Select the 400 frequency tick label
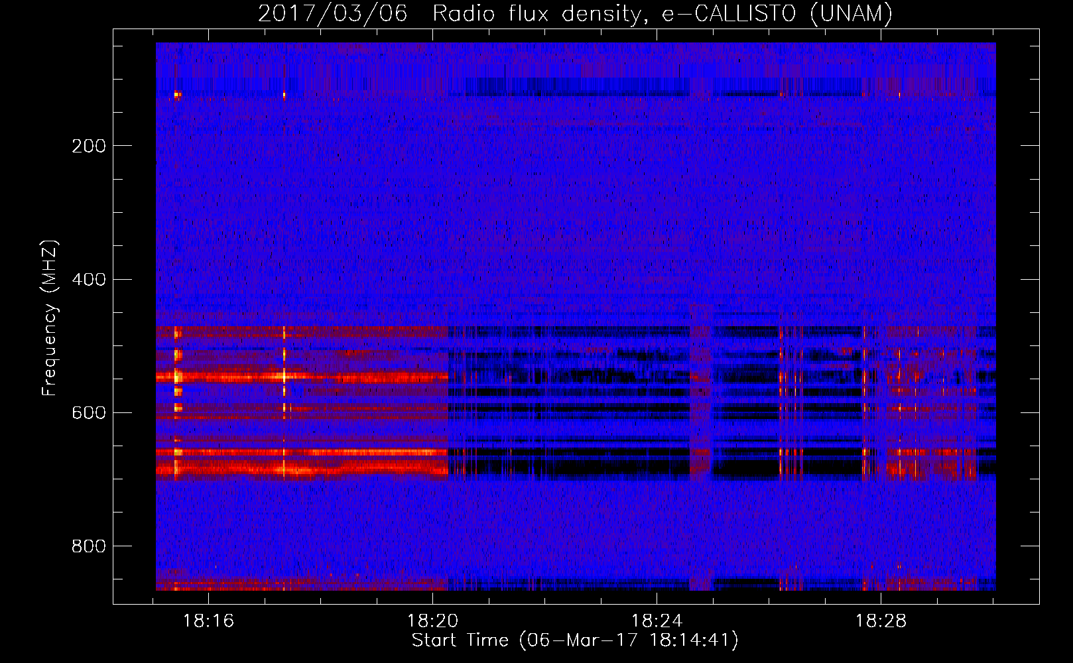The height and width of the screenshot is (663, 1073). point(89,279)
